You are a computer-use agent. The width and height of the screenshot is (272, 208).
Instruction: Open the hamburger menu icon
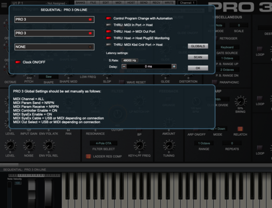coord(4,5)
